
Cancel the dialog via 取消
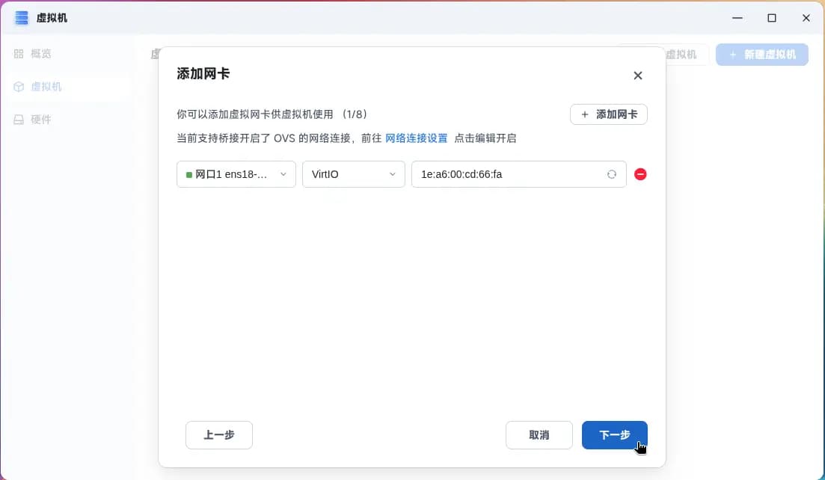[539, 435]
